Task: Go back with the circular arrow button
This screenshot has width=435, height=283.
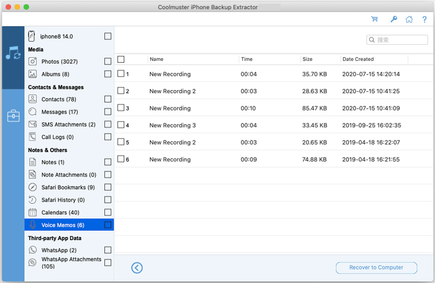Action: pos(137,267)
